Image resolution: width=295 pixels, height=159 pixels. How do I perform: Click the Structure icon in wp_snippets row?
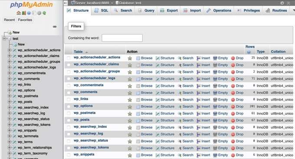[x=157, y=155]
